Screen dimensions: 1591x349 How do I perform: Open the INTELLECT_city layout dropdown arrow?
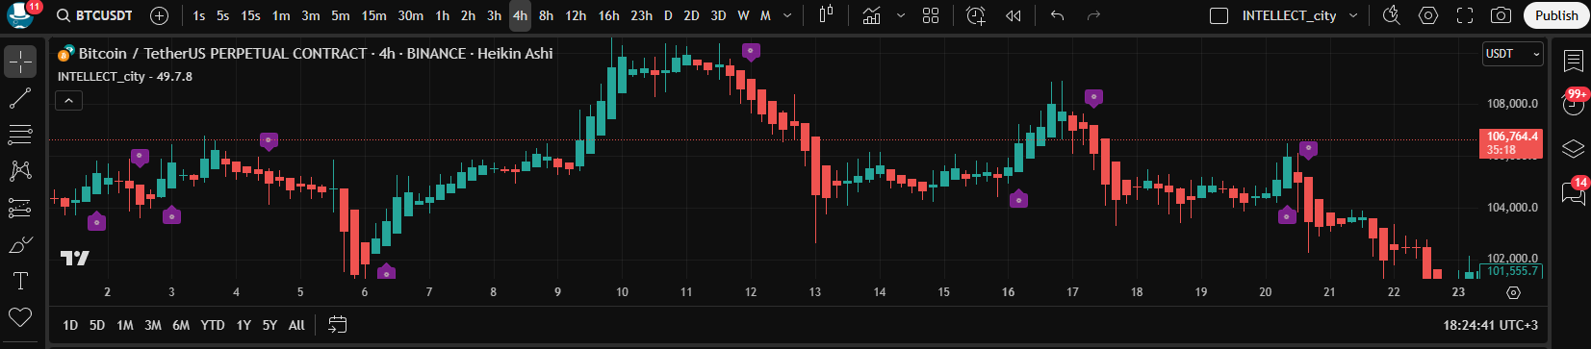pos(1353,15)
